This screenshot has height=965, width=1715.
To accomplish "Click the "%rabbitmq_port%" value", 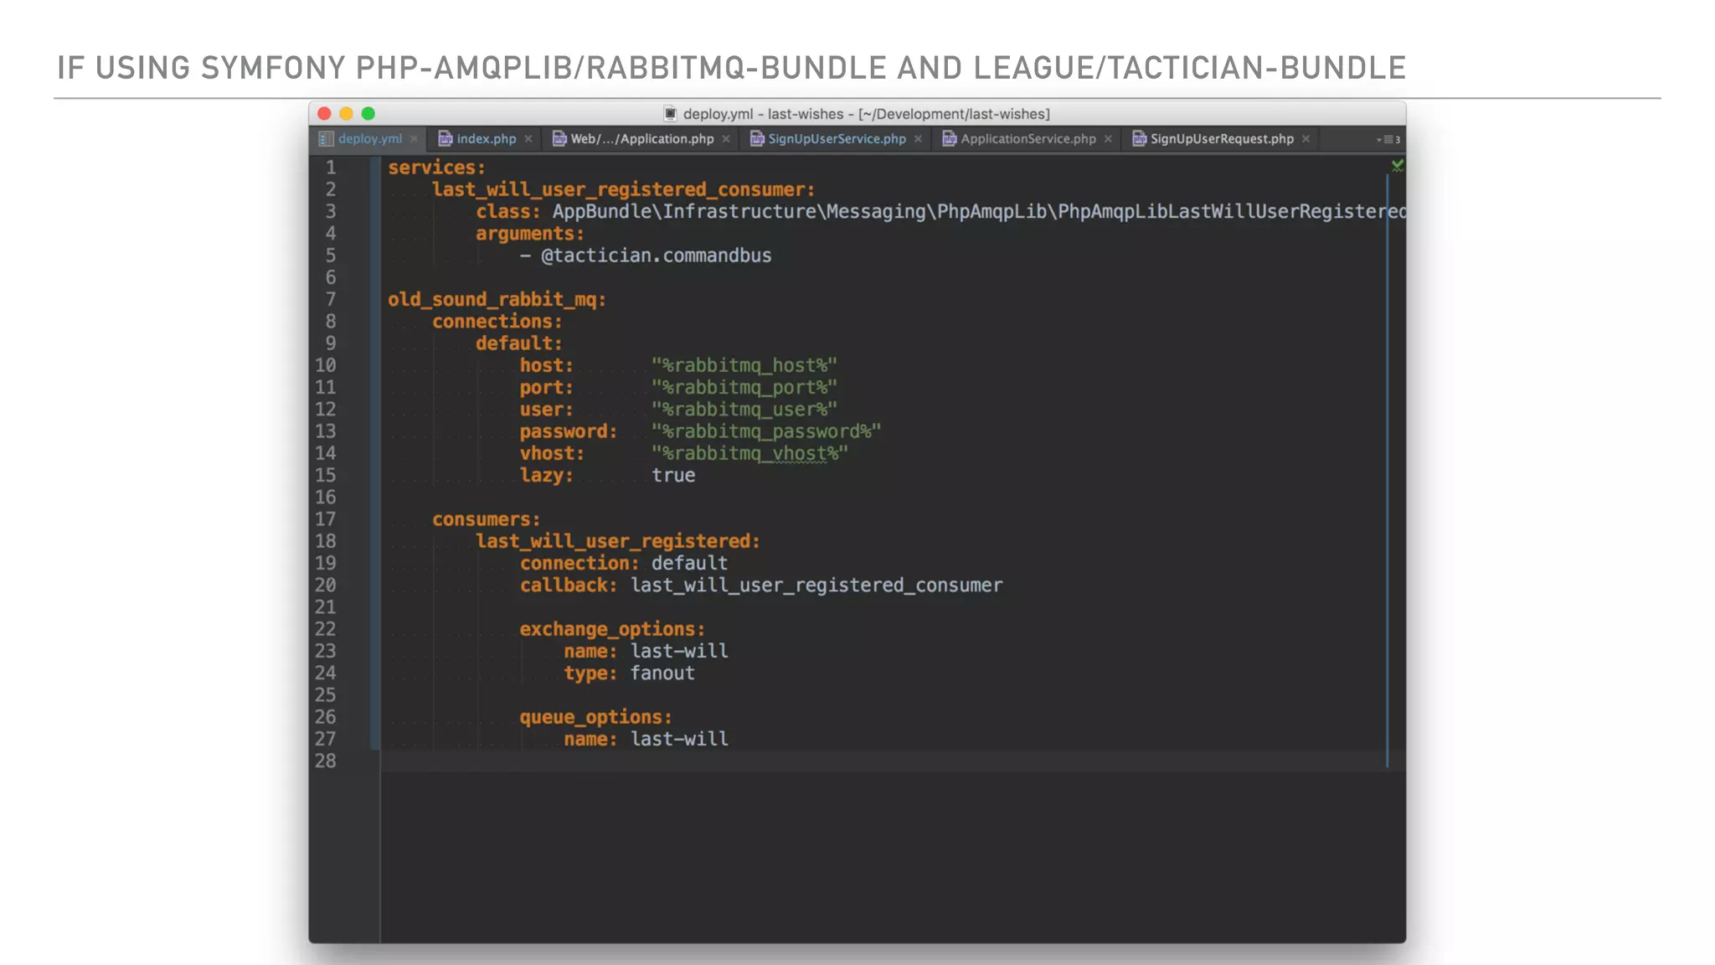I will point(744,388).
